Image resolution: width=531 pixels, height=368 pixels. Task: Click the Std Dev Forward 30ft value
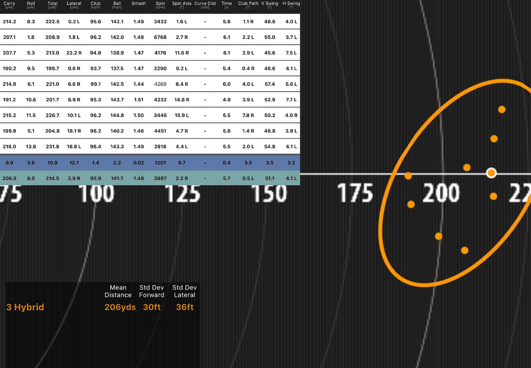point(151,307)
